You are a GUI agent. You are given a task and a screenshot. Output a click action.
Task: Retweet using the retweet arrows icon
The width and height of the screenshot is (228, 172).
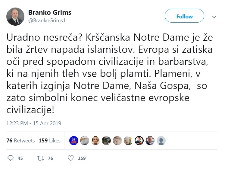point(39,158)
